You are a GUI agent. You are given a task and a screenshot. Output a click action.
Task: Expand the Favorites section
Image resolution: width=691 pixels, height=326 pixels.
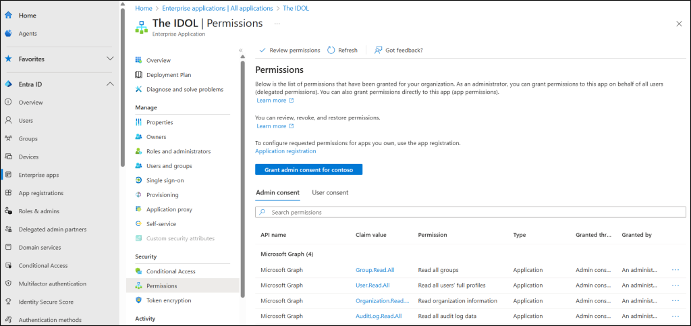[110, 59]
